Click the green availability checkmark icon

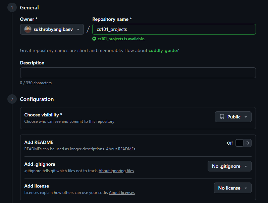(94, 39)
